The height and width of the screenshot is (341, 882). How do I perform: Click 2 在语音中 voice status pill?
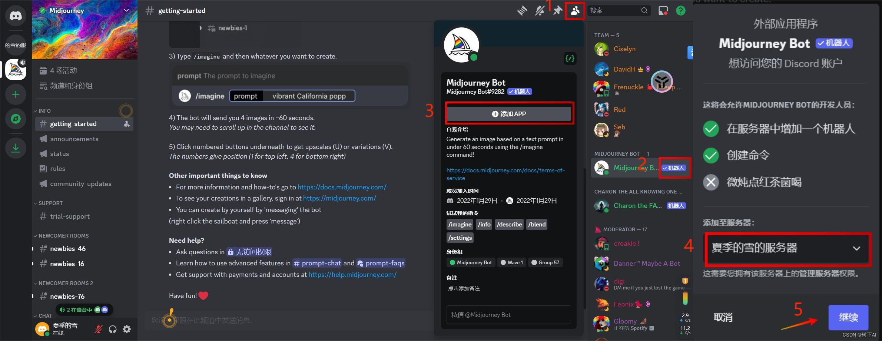tap(84, 309)
